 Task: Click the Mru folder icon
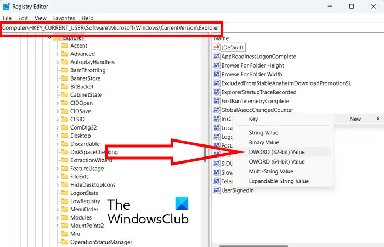click(x=65, y=234)
